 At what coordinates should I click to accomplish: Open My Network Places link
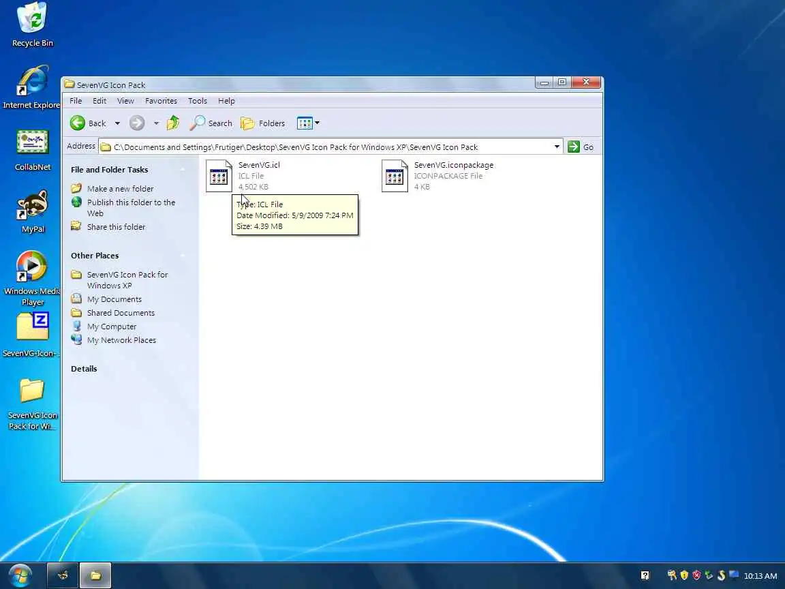click(x=121, y=340)
